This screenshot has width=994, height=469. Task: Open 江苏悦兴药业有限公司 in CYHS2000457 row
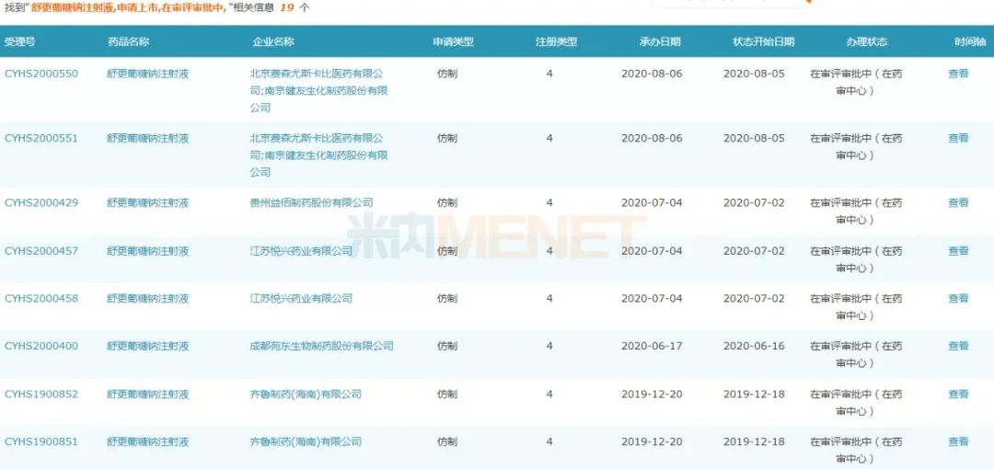pos(301,251)
